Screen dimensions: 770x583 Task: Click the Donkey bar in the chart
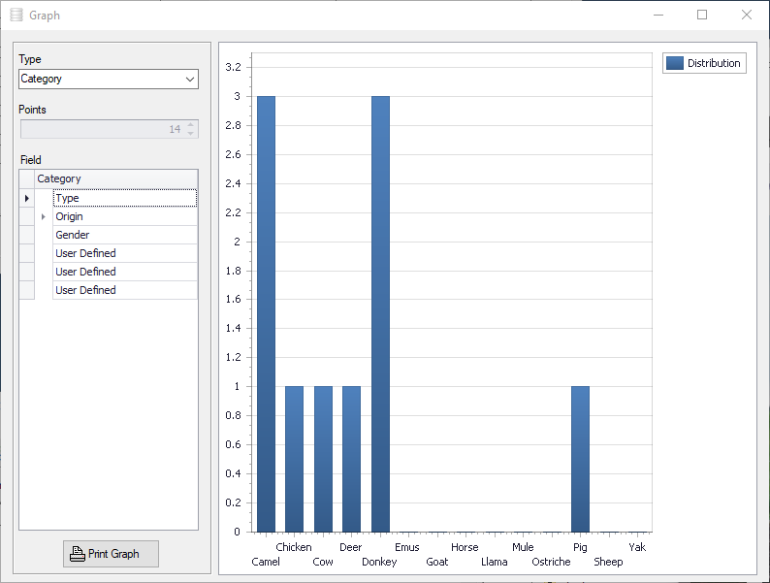[380, 314]
